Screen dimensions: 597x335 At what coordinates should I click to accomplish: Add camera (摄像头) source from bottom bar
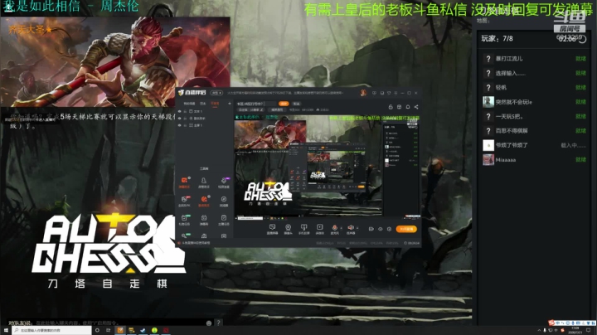[288, 229]
